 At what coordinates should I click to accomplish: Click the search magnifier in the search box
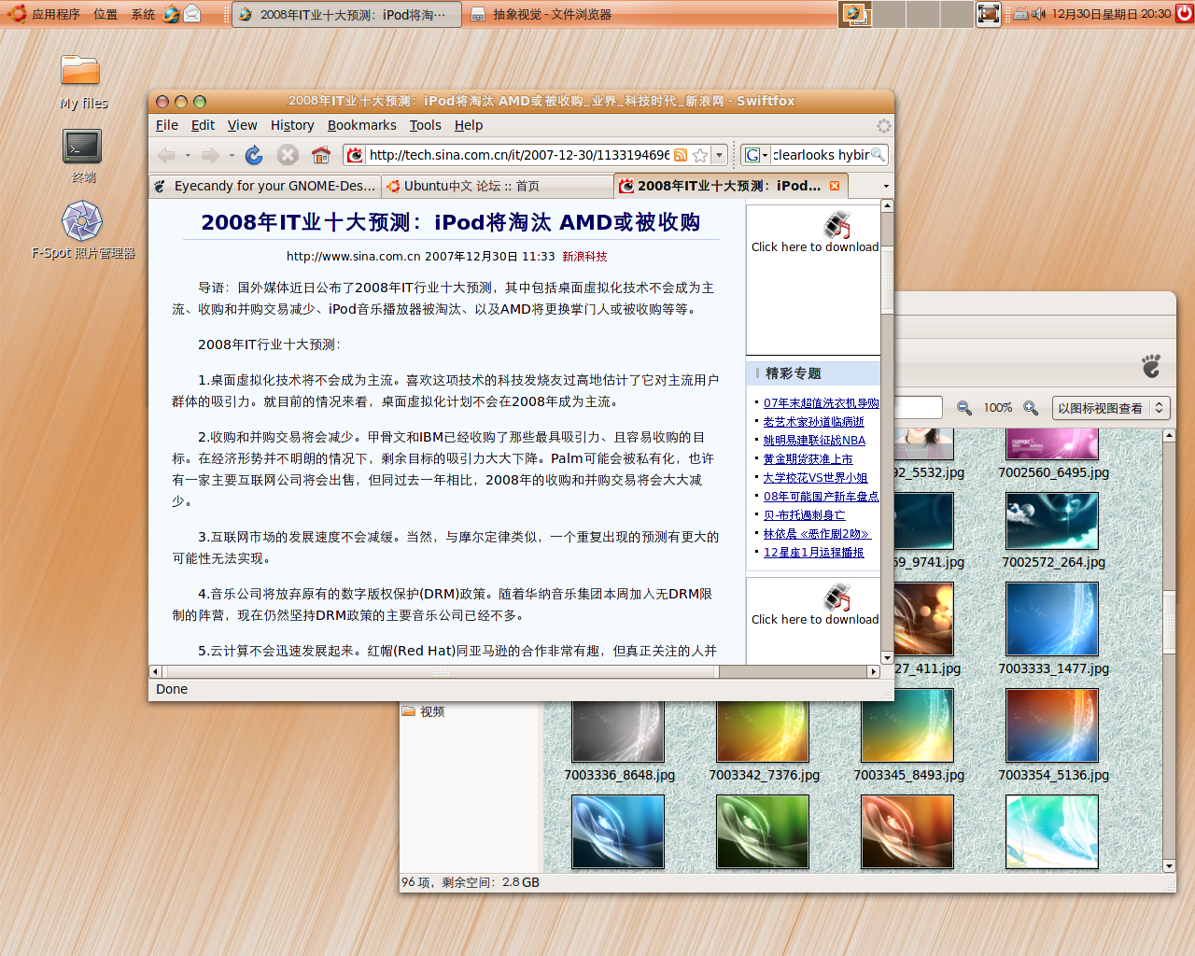[x=878, y=155]
